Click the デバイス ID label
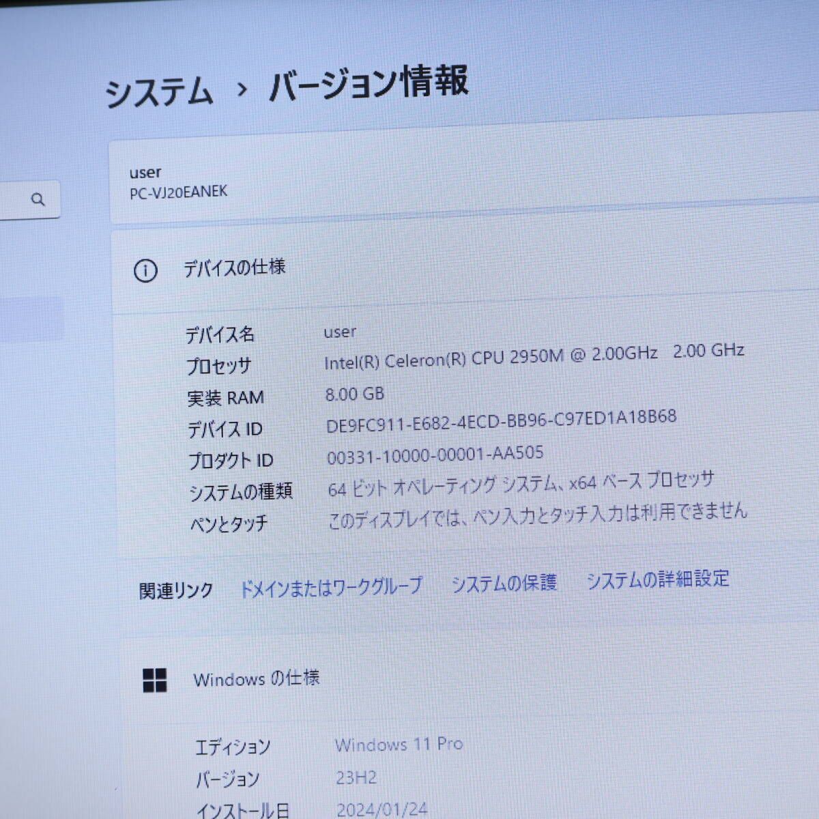Viewport: 819px width, 819px height. point(225,429)
